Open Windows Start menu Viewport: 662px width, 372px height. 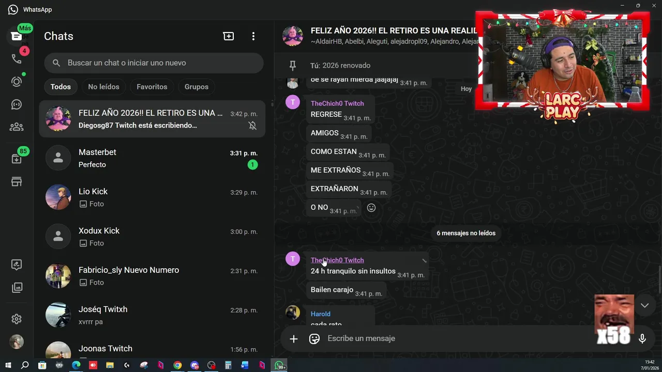click(8, 365)
